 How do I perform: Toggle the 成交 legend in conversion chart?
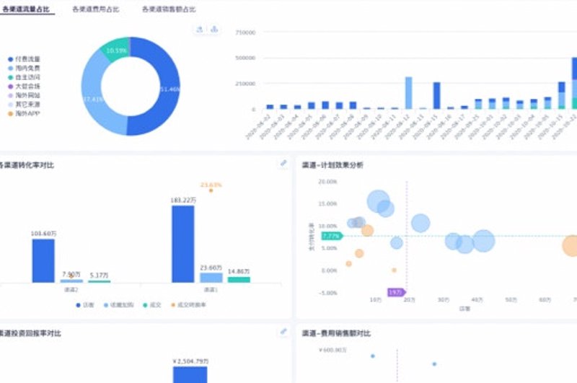coord(152,305)
